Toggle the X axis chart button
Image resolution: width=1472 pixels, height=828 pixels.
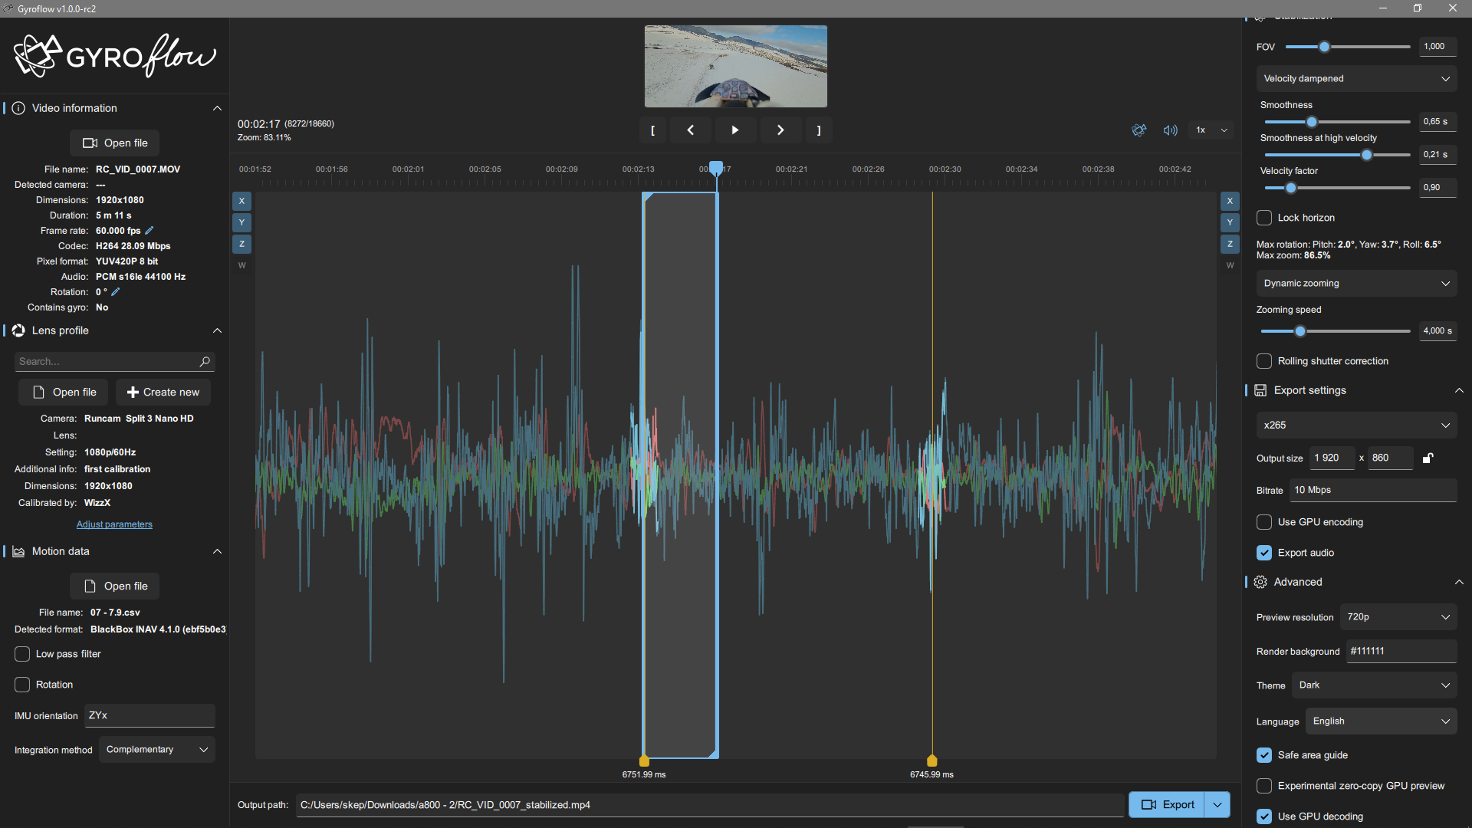(242, 201)
